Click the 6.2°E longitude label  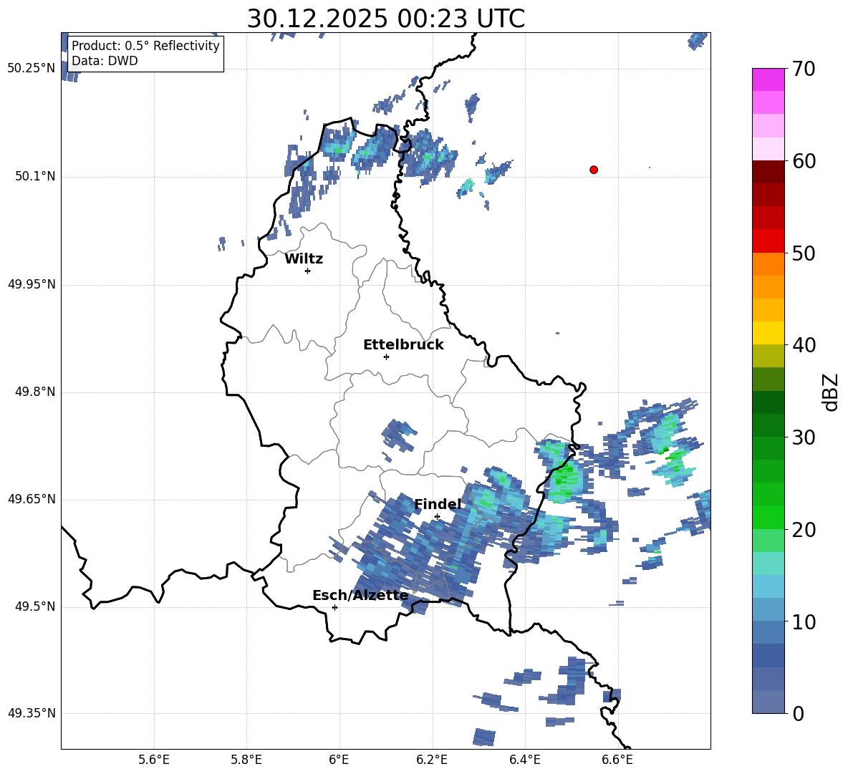pyautogui.click(x=432, y=760)
